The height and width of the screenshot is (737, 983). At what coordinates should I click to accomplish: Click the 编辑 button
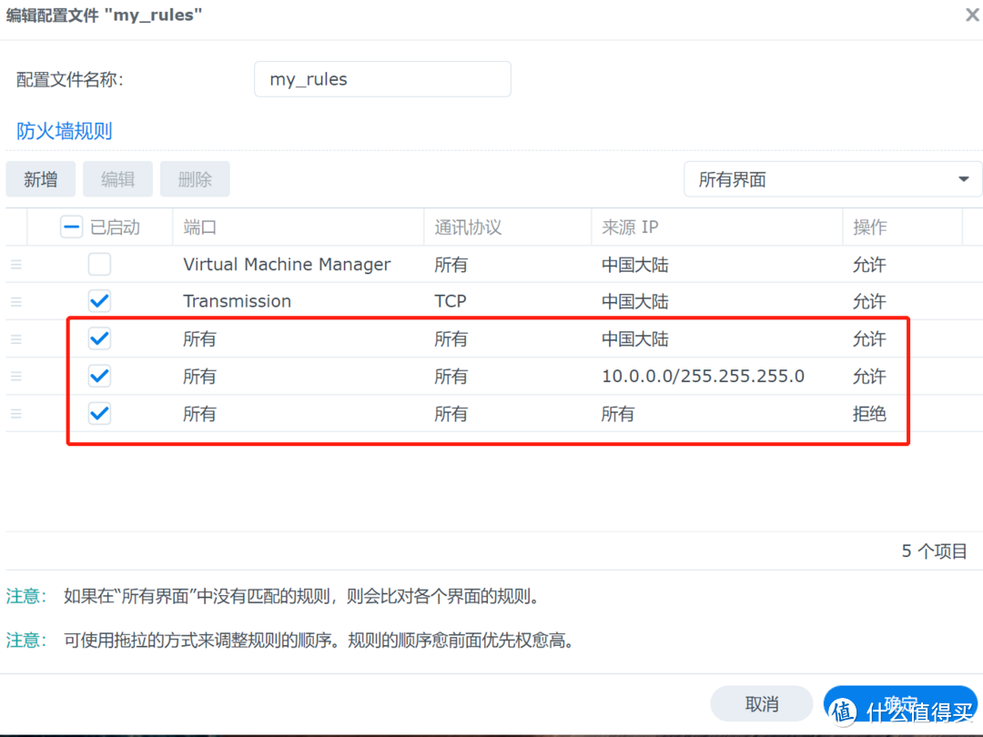tap(117, 179)
